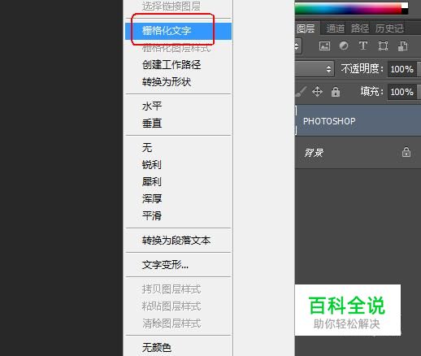The height and width of the screenshot is (356, 421).
Task: Switch to the 路径 tab
Action: [360, 28]
